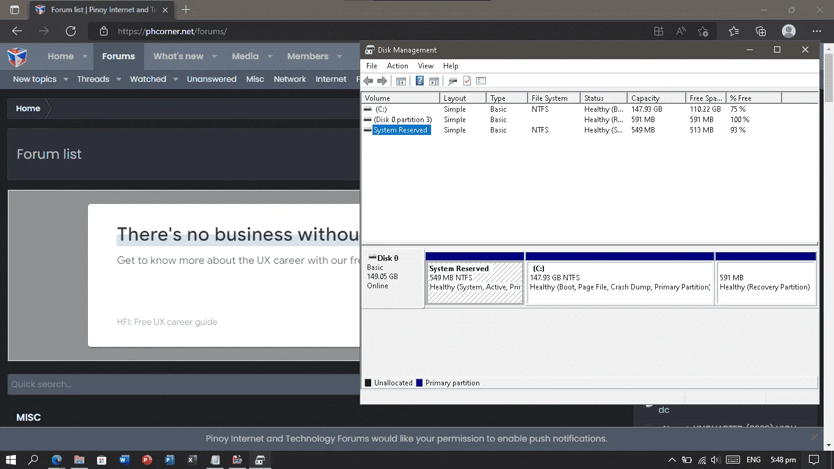Open Help via the question mark toolbar icon
The image size is (834, 469).
[x=419, y=81]
